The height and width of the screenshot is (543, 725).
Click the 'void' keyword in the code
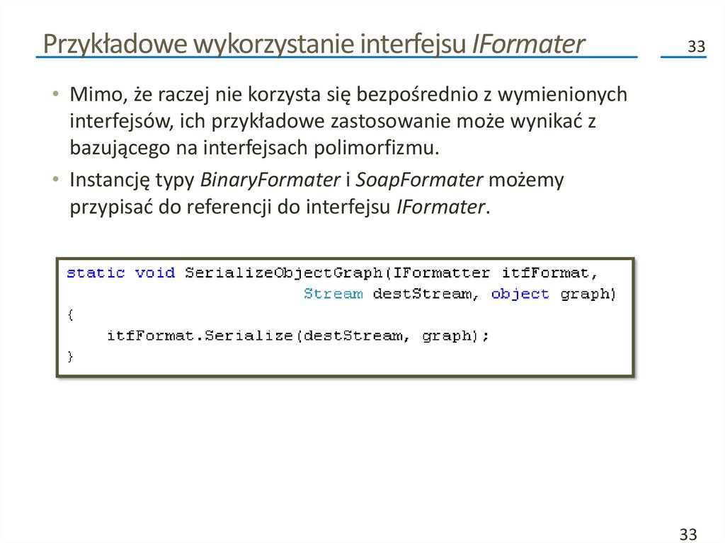pos(155,273)
